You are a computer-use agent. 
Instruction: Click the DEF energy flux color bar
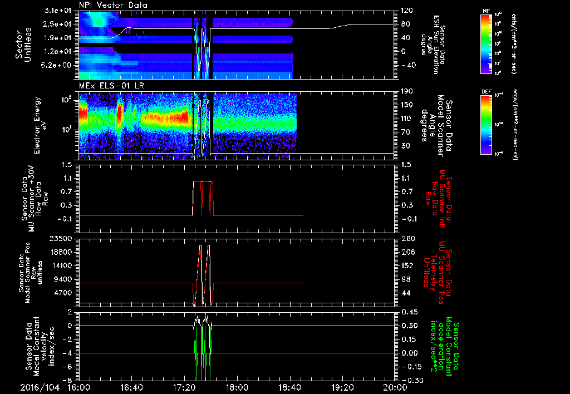(x=486, y=125)
